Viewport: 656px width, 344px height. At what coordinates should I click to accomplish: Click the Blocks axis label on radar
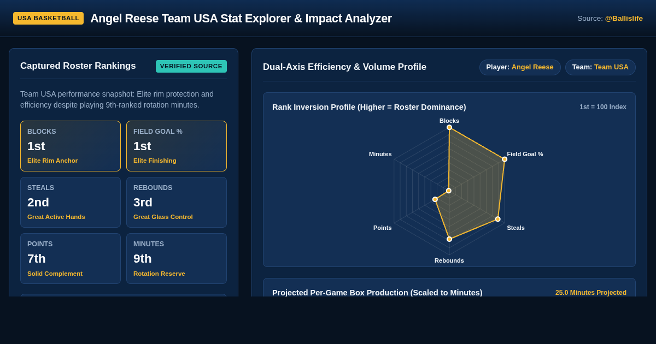(449, 121)
